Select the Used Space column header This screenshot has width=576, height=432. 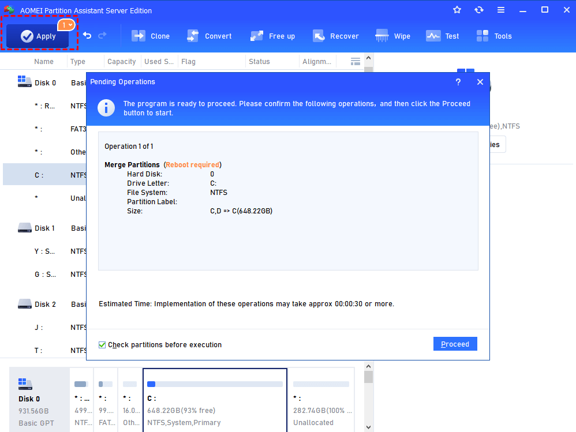pyautogui.click(x=159, y=62)
